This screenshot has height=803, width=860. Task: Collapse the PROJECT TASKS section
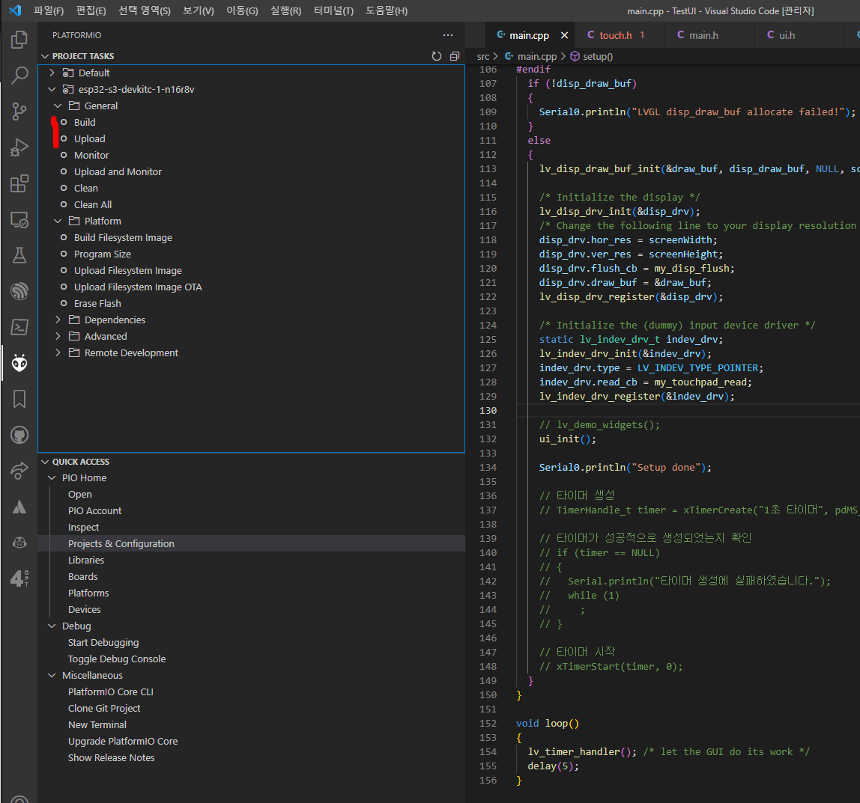click(x=45, y=56)
